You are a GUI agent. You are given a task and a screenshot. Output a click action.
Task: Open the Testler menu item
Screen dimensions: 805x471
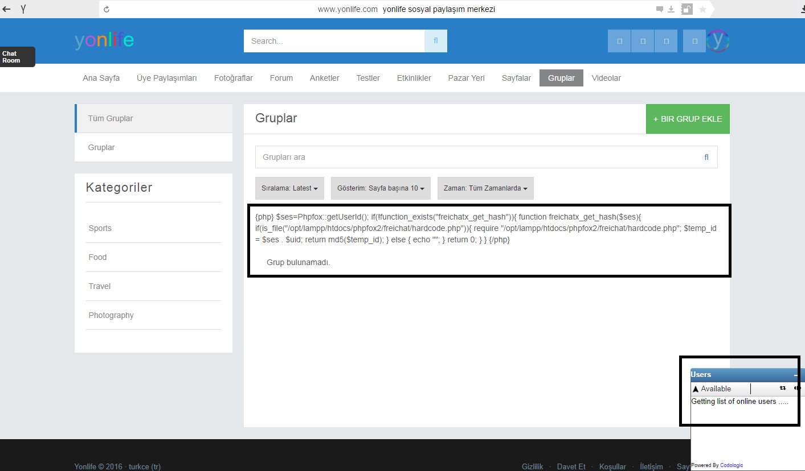pos(368,78)
